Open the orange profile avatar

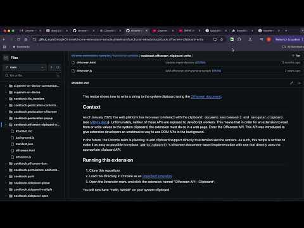(269, 39)
